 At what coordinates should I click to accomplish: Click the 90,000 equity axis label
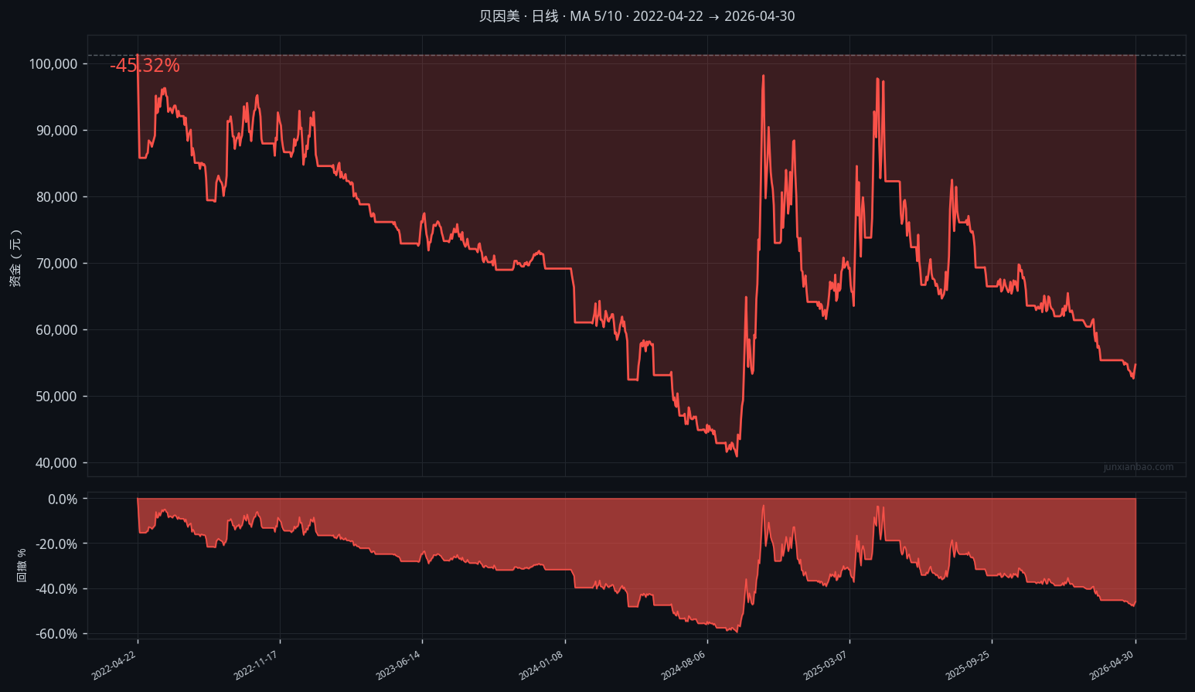tap(56, 131)
